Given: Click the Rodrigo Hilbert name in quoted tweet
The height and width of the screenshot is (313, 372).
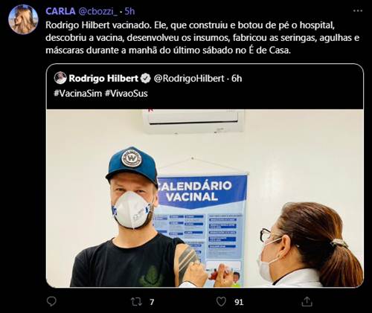Looking at the screenshot, I should pyautogui.click(x=103, y=78).
